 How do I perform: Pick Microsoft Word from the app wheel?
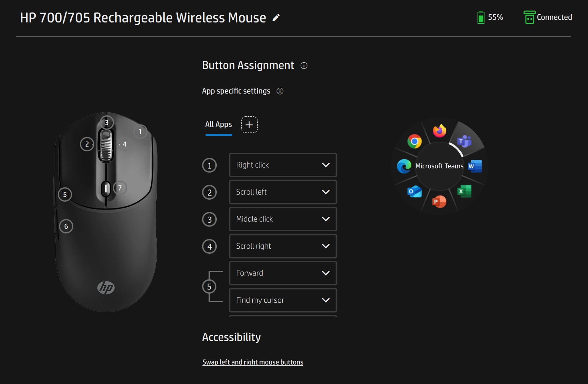coord(475,166)
